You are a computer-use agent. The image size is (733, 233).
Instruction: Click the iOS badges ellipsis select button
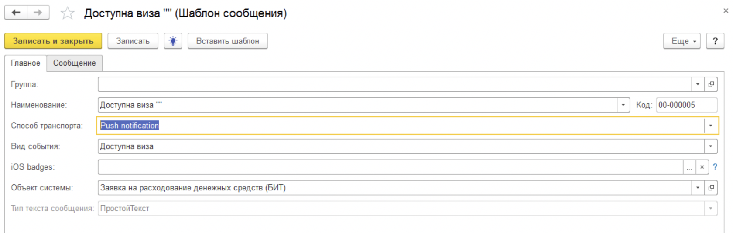689,167
